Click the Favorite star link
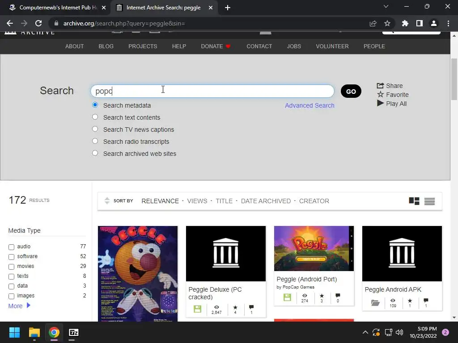This screenshot has width=458, height=343. (393, 95)
